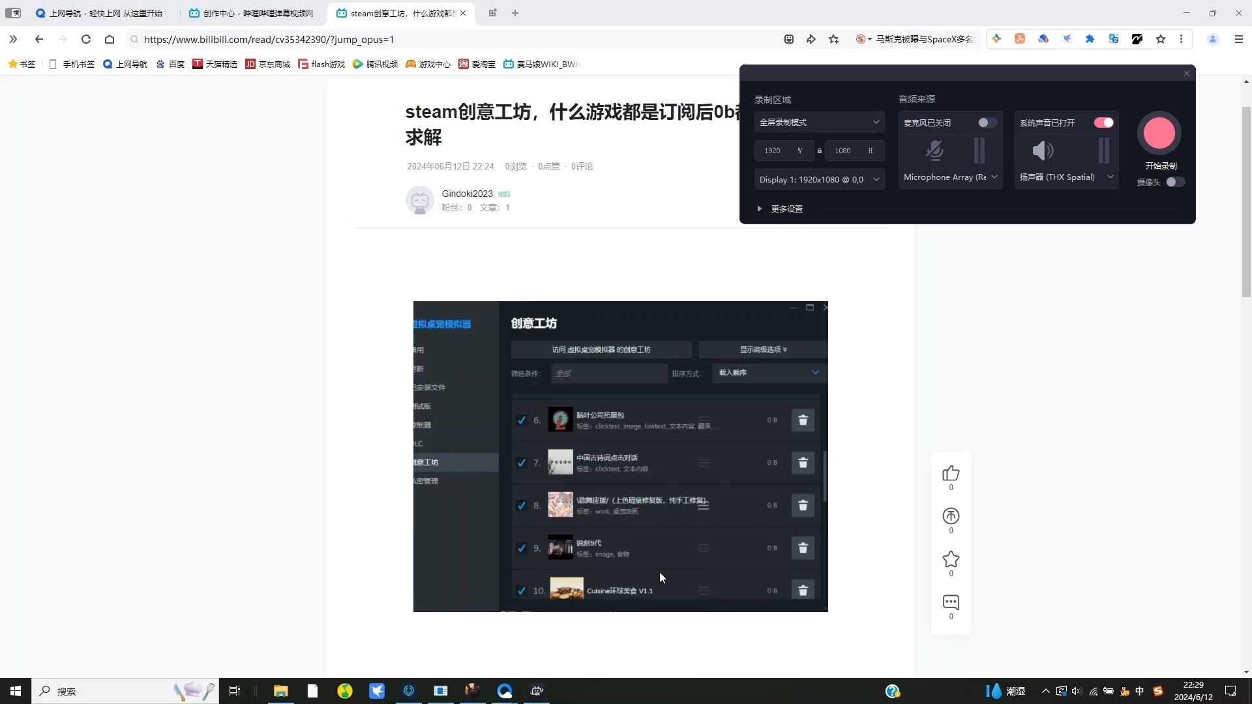This screenshot has height=704, width=1252.
Task: Open the Display 1 selection dropdown
Action: pos(820,179)
